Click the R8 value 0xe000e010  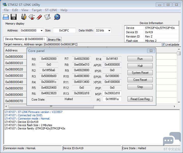(82, 65)
